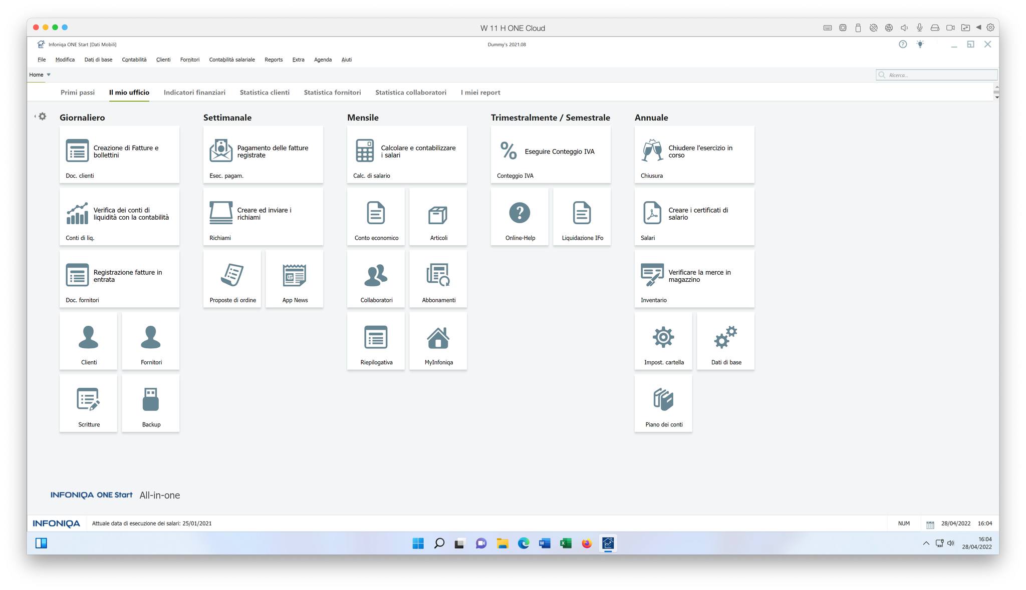Open the Piano dei conti tile
Viewport: 1026px width, 590px height.
[663, 403]
